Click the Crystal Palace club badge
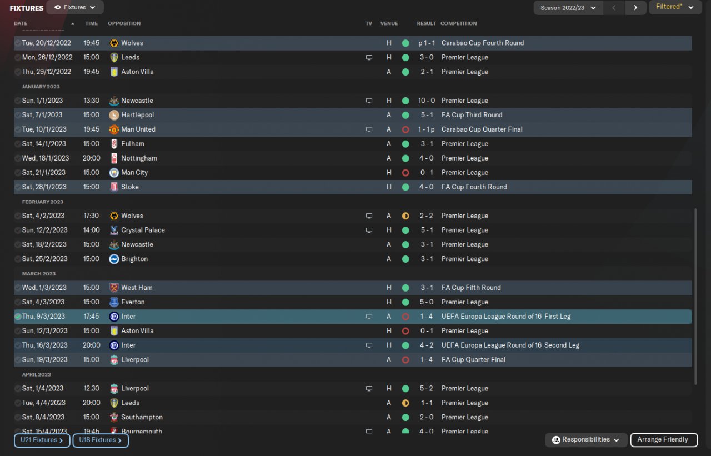Viewport: 711px width, 456px height. 114,230
